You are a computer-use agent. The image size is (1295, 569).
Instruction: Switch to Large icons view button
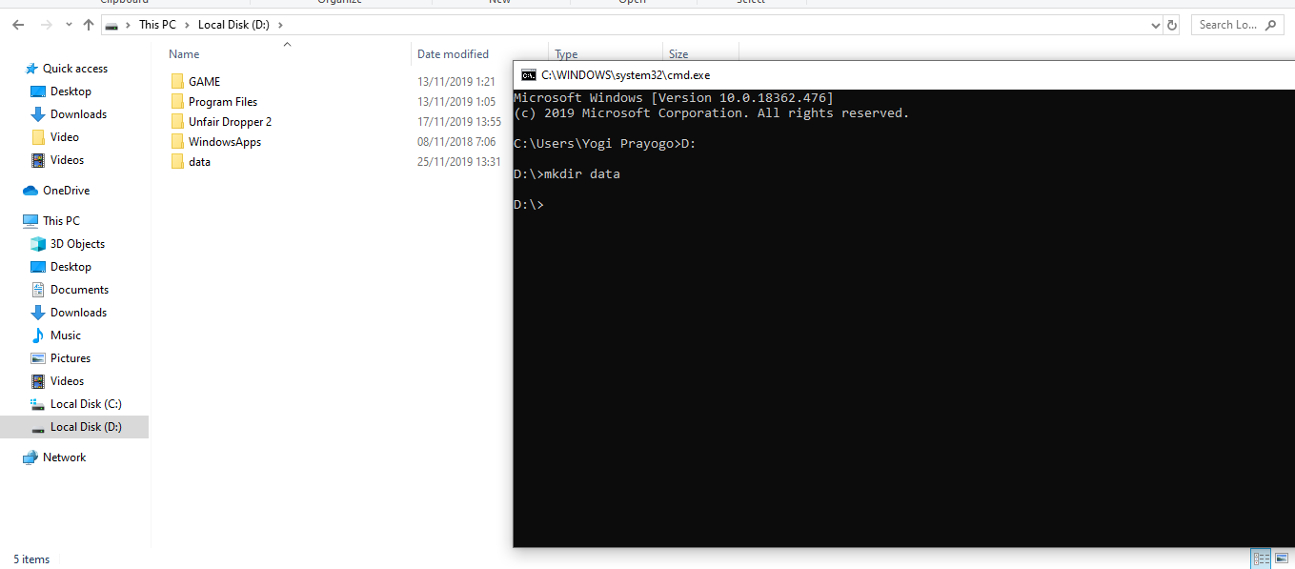(x=1282, y=559)
